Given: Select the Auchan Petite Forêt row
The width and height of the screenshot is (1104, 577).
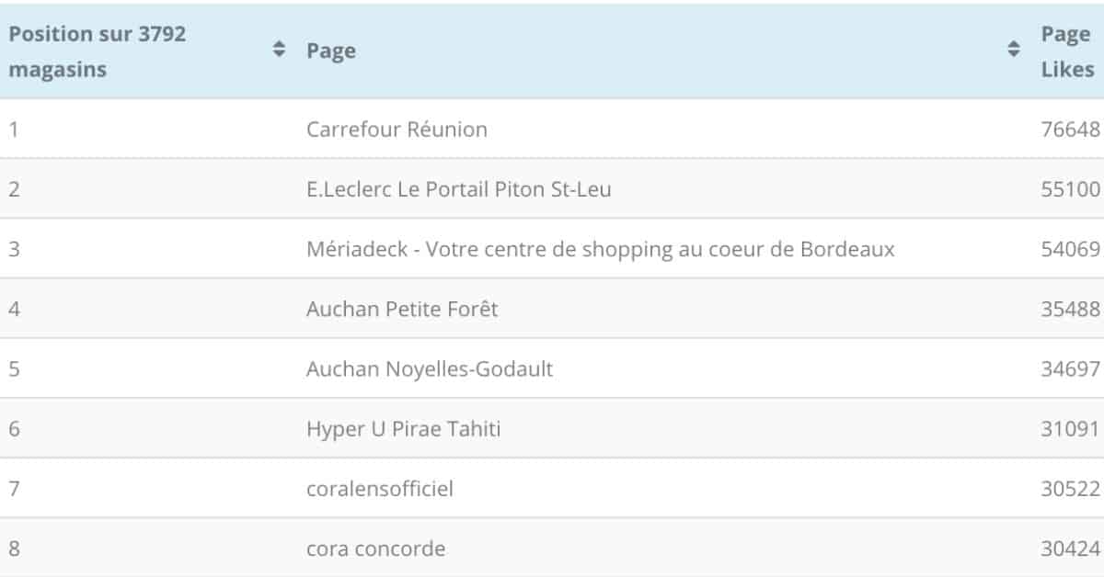Looking at the screenshot, I should (x=552, y=309).
